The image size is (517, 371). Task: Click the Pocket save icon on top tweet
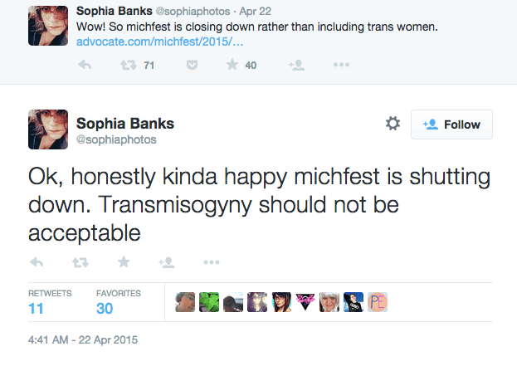point(190,66)
